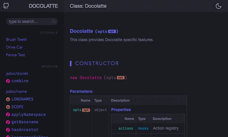Open the Drive Car tutorial
This screenshot has height=137, width=228.
click(14, 47)
